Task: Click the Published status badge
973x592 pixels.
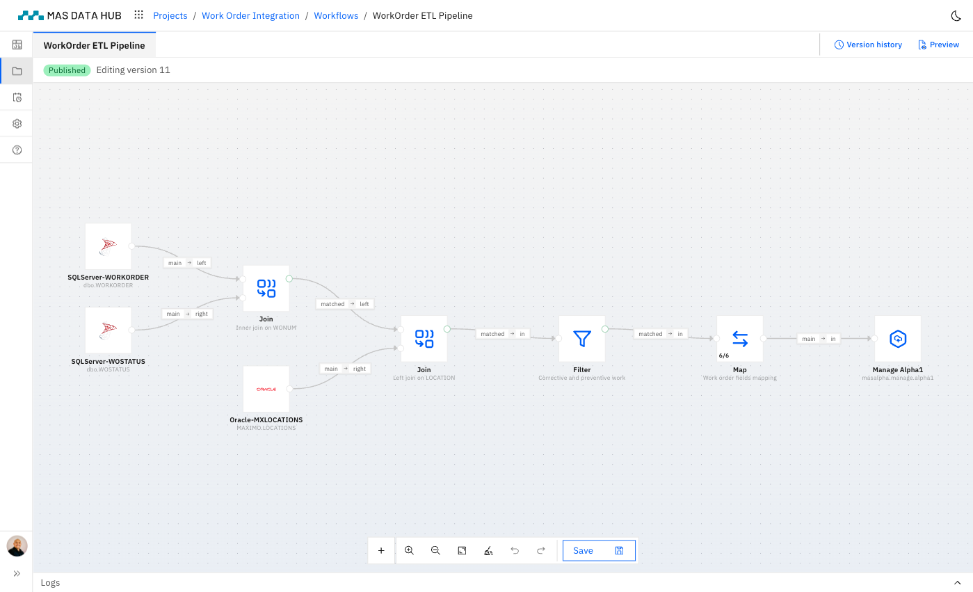Action: click(67, 70)
